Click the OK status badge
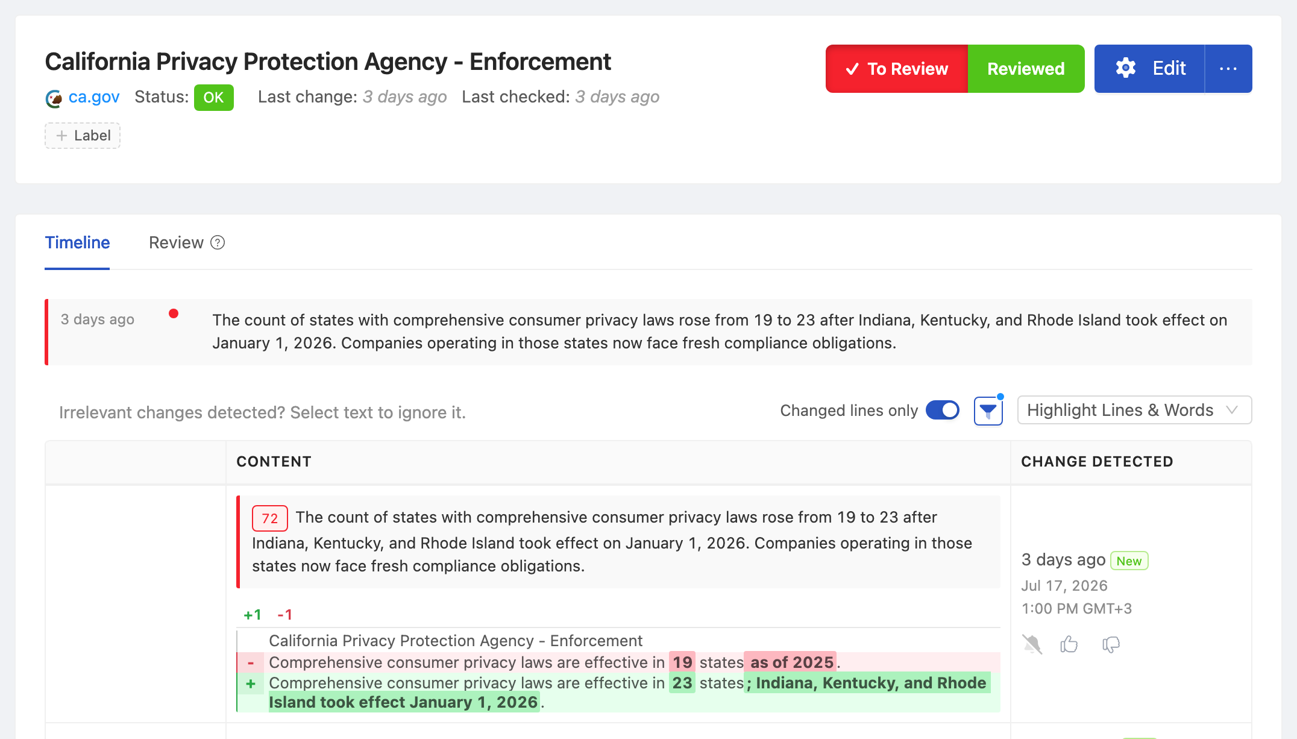Screen dimensions: 1297x739 (x=213, y=98)
